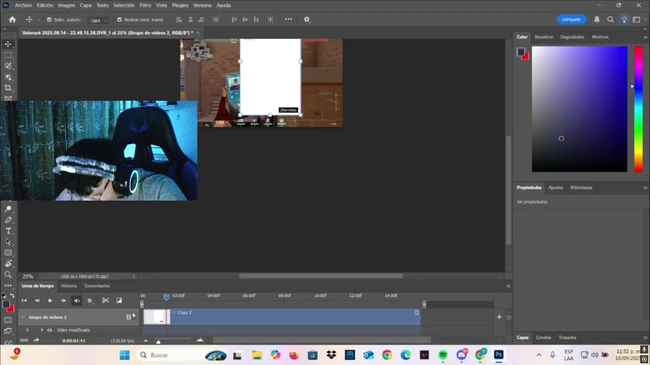Open Color panel menu
Screen dimensions: 650x365
click(645, 37)
